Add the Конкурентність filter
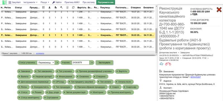 41,87
